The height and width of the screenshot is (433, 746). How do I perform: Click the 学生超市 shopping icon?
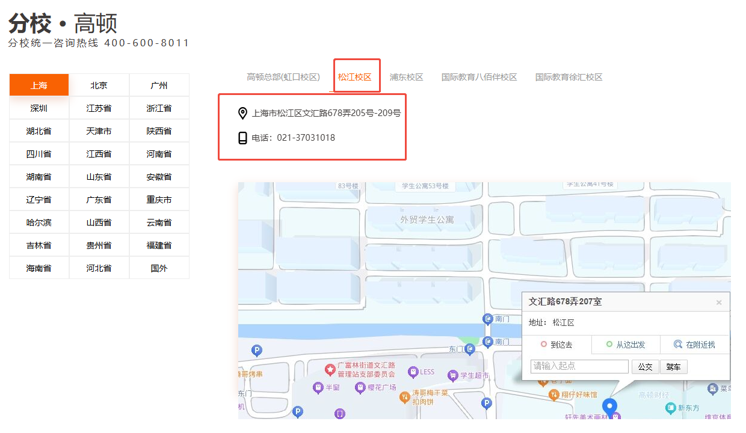coord(452,376)
